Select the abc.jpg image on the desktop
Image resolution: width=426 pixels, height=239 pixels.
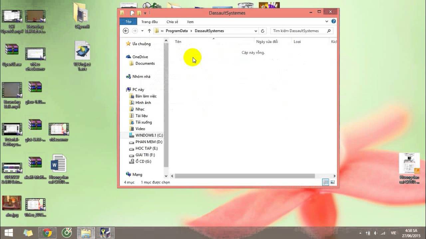tap(12, 206)
